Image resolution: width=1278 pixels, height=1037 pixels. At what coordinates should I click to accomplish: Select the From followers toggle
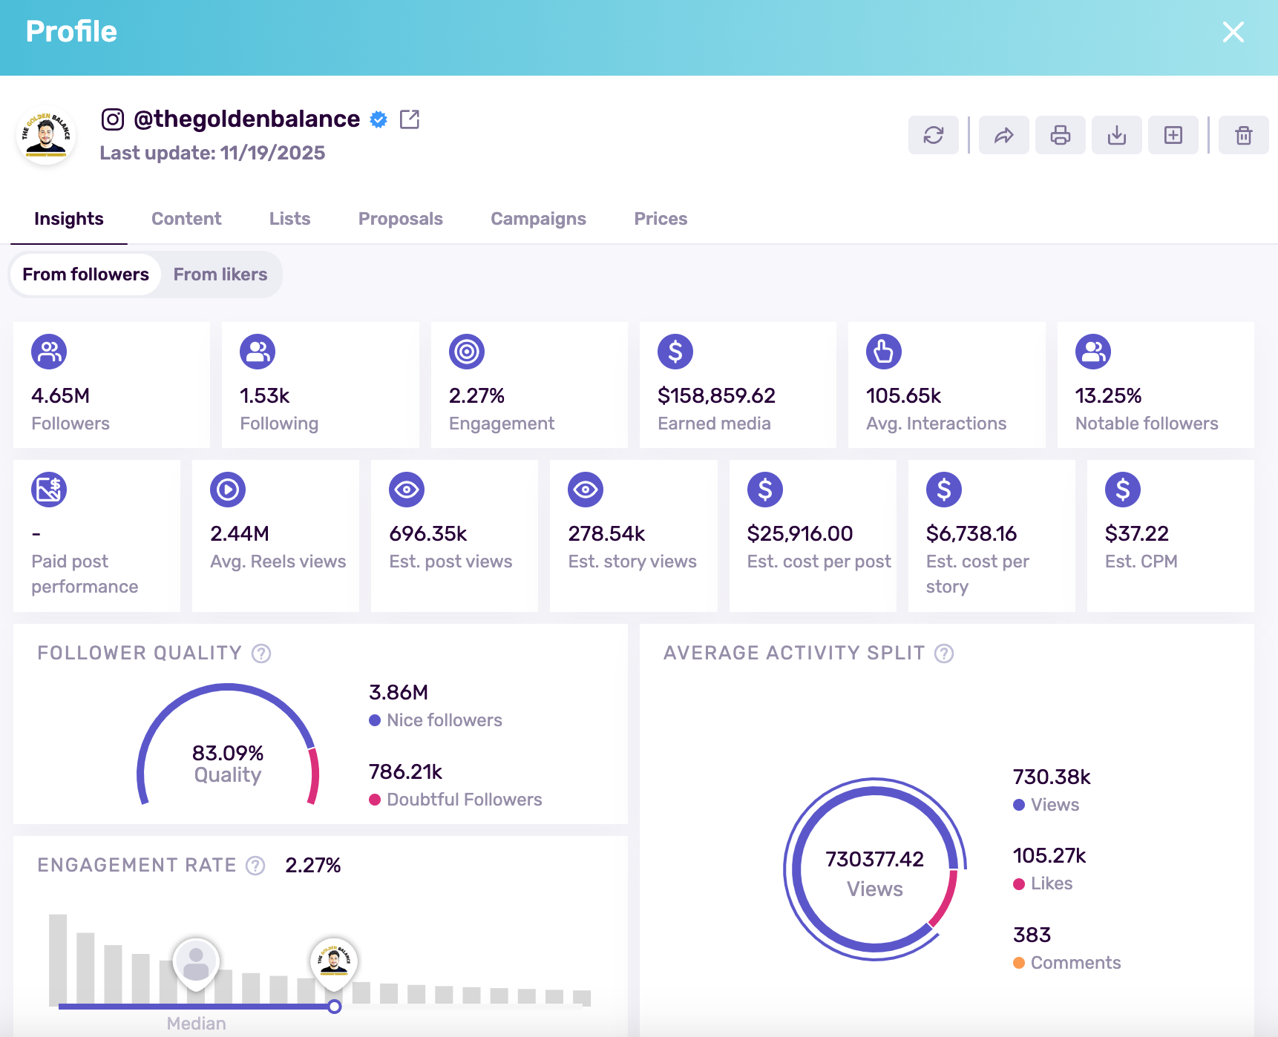tap(86, 274)
